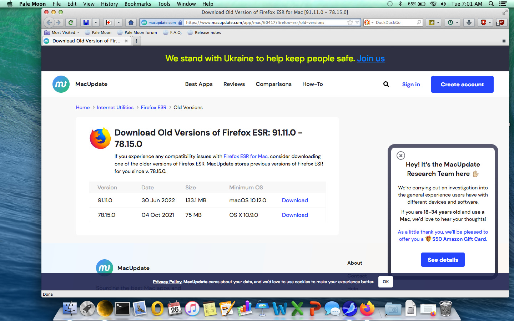Click the Sign in link

(x=411, y=85)
